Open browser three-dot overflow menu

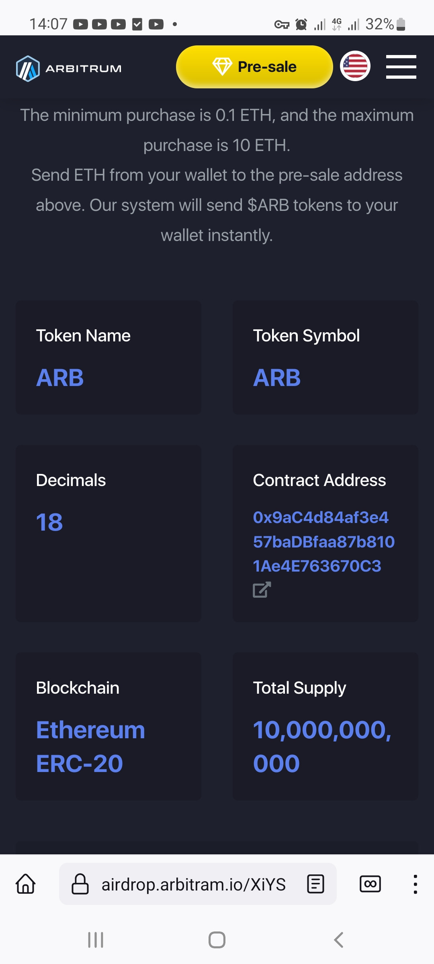(x=415, y=884)
